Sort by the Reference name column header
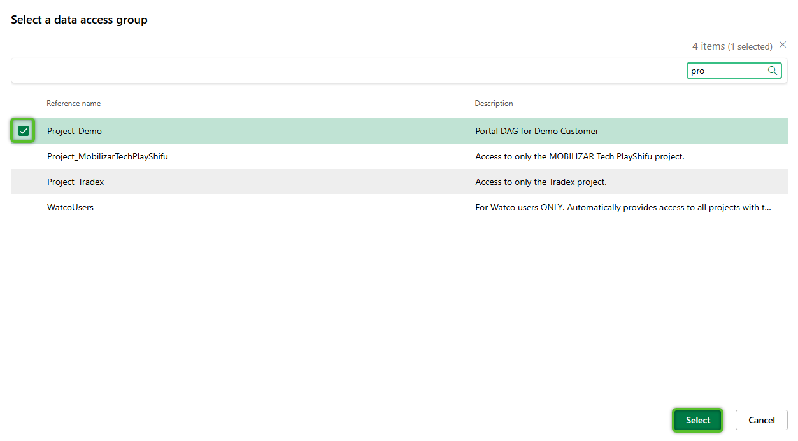Viewport: 798px width, 441px height. (x=73, y=104)
